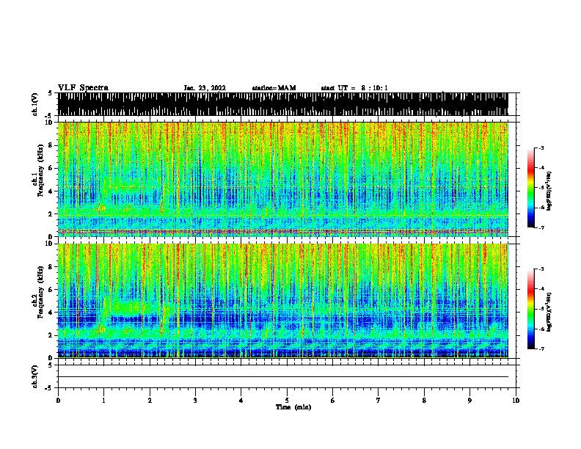Click the "0" tick on the time axis

58,400
